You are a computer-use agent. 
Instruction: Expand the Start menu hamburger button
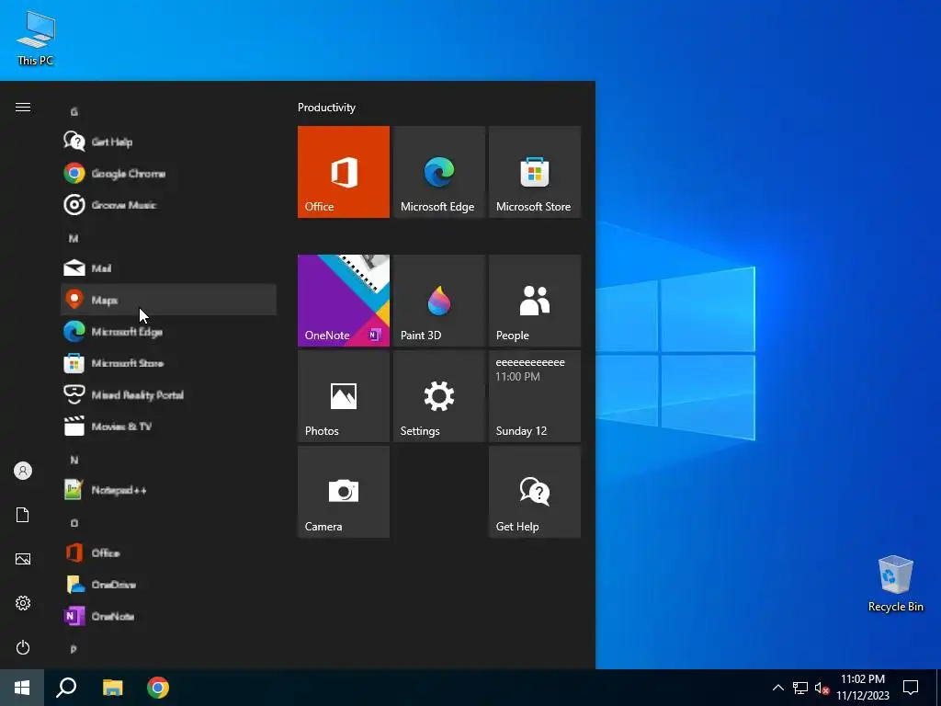[x=23, y=107]
